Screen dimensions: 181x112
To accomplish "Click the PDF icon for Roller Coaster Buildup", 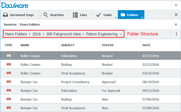I will (x=9, y=65).
